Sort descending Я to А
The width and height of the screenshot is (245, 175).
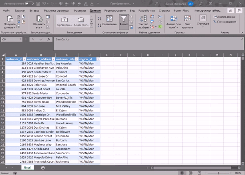(x=100, y=25)
